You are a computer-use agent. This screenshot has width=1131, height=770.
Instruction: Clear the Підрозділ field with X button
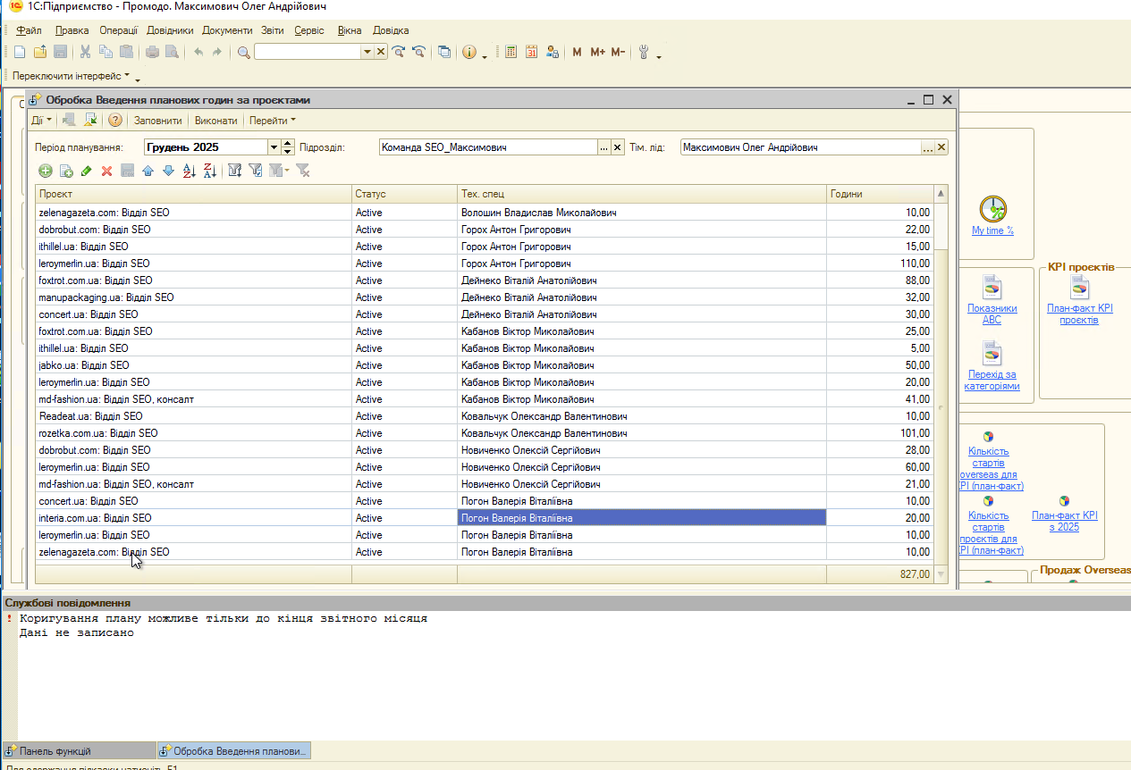point(617,147)
